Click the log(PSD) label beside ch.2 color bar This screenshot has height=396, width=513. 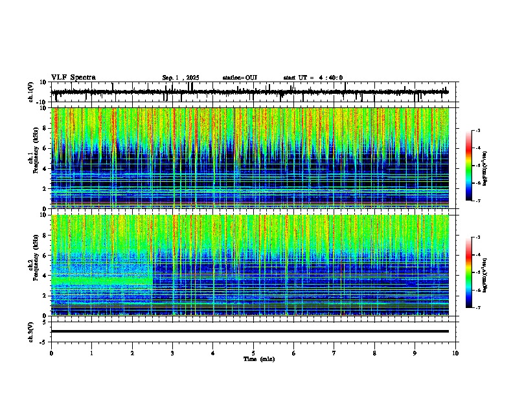tap(484, 275)
